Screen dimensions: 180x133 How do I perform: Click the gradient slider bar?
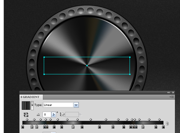click(93, 123)
